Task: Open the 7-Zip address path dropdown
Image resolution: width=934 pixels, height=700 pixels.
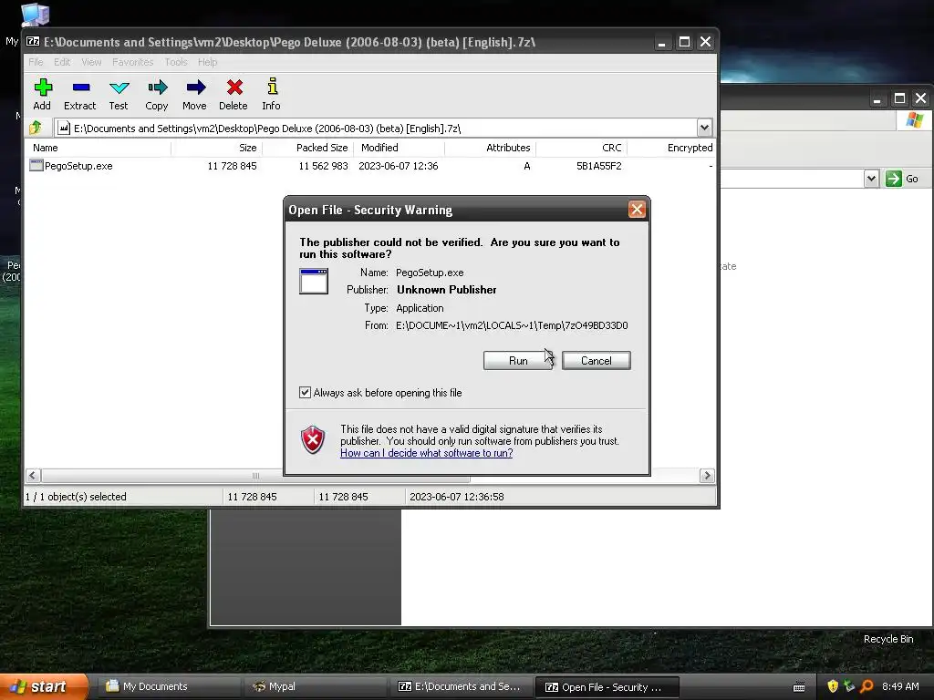Action: click(x=704, y=128)
